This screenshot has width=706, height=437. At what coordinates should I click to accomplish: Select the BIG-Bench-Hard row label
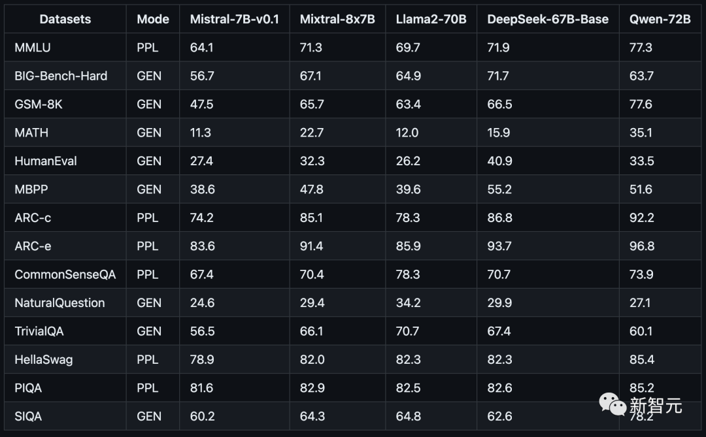(61, 76)
